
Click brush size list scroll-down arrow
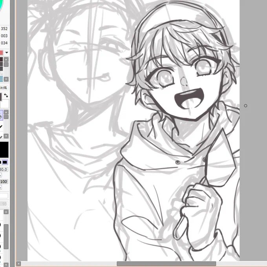pyautogui.click(x=6, y=265)
